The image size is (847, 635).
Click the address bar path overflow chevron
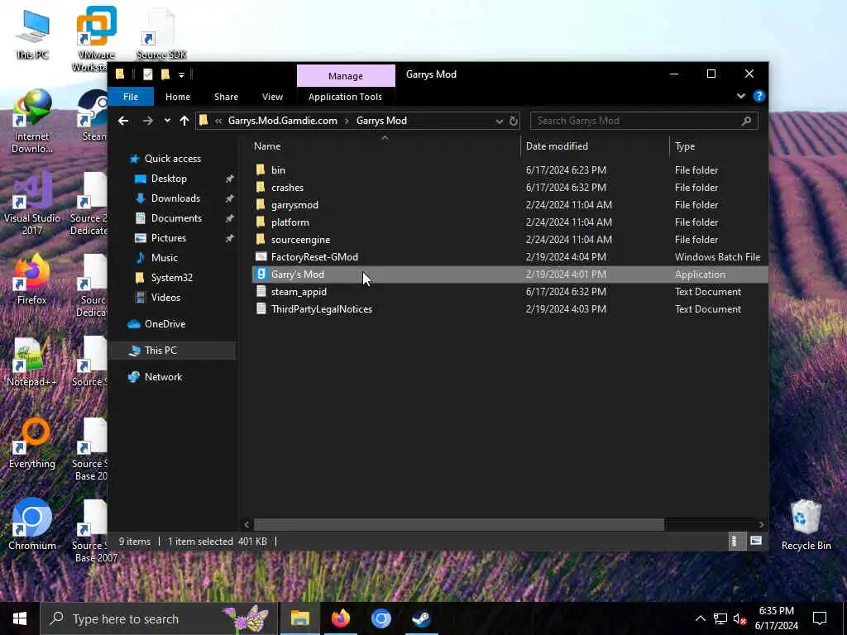tap(218, 121)
